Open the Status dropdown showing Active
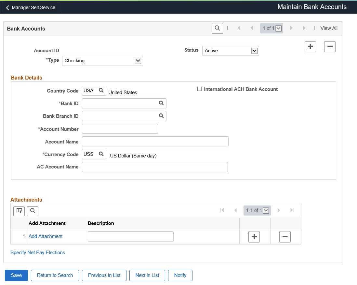 (x=254, y=51)
